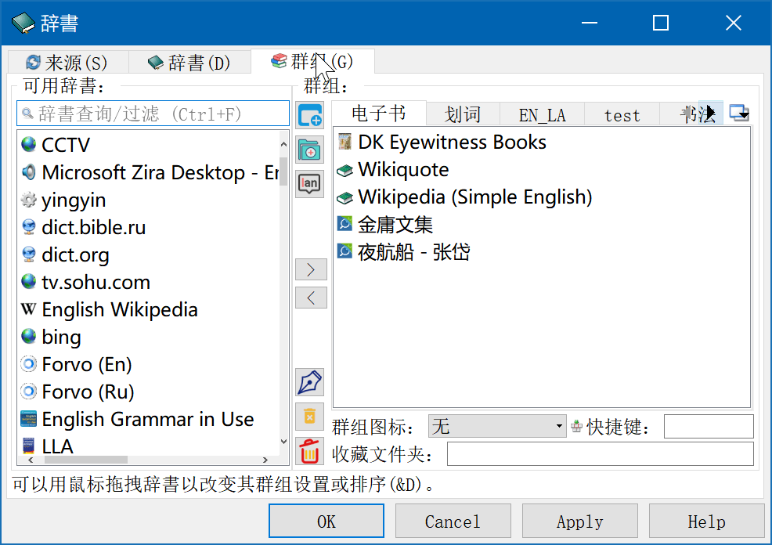Open the 群组图标 dropdown
Screen dimensions: 772x545
click(497, 427)
